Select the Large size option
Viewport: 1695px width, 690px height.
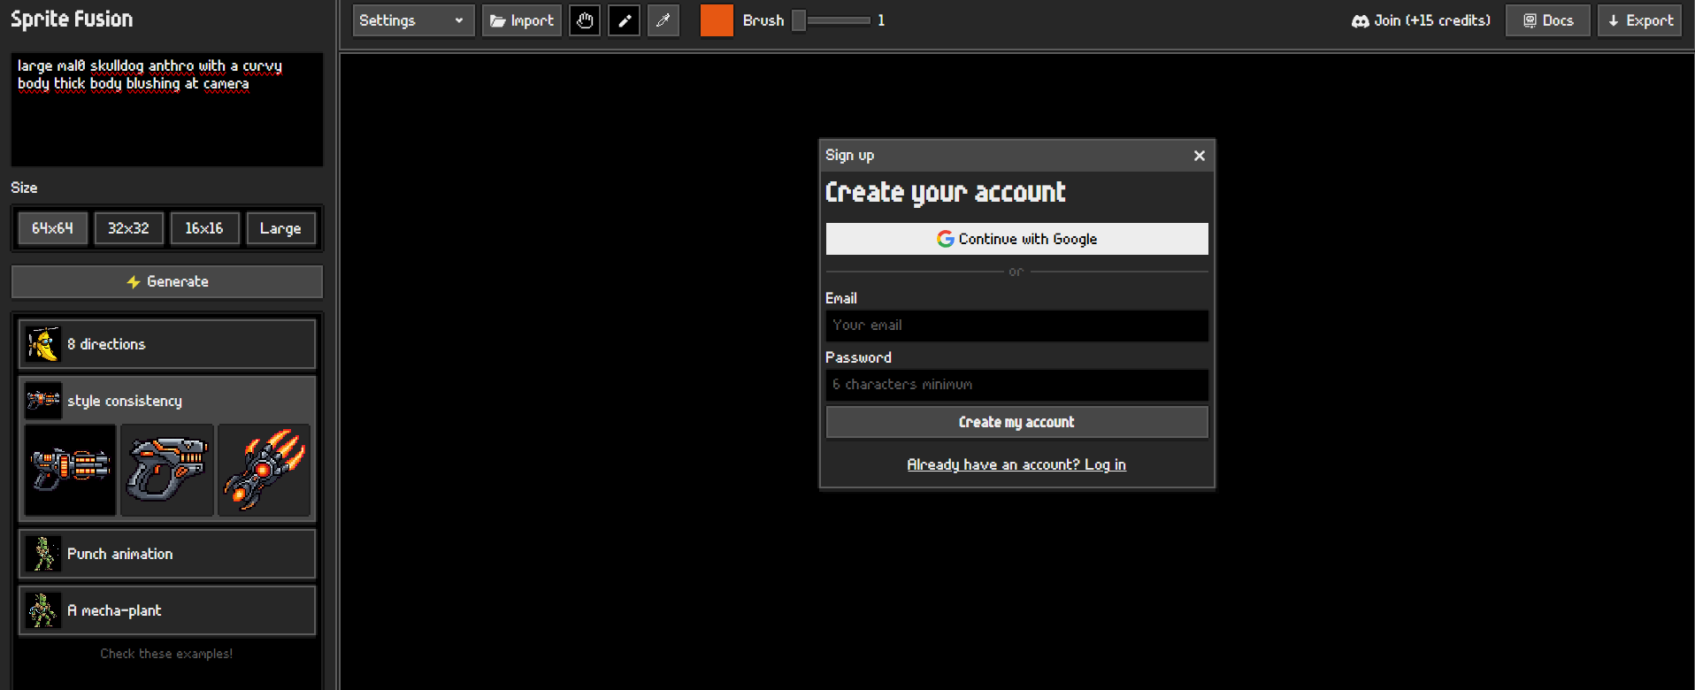coord(280,228)
